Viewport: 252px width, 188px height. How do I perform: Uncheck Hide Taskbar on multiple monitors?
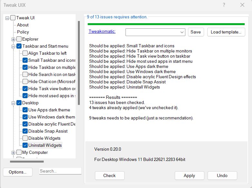(x=25, y=67)
